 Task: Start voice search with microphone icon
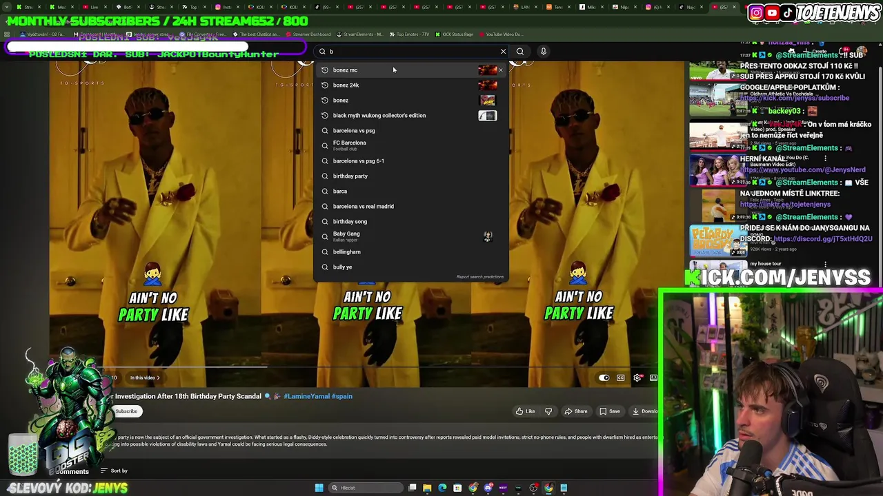pyautogui.click(x=544, y=51)
